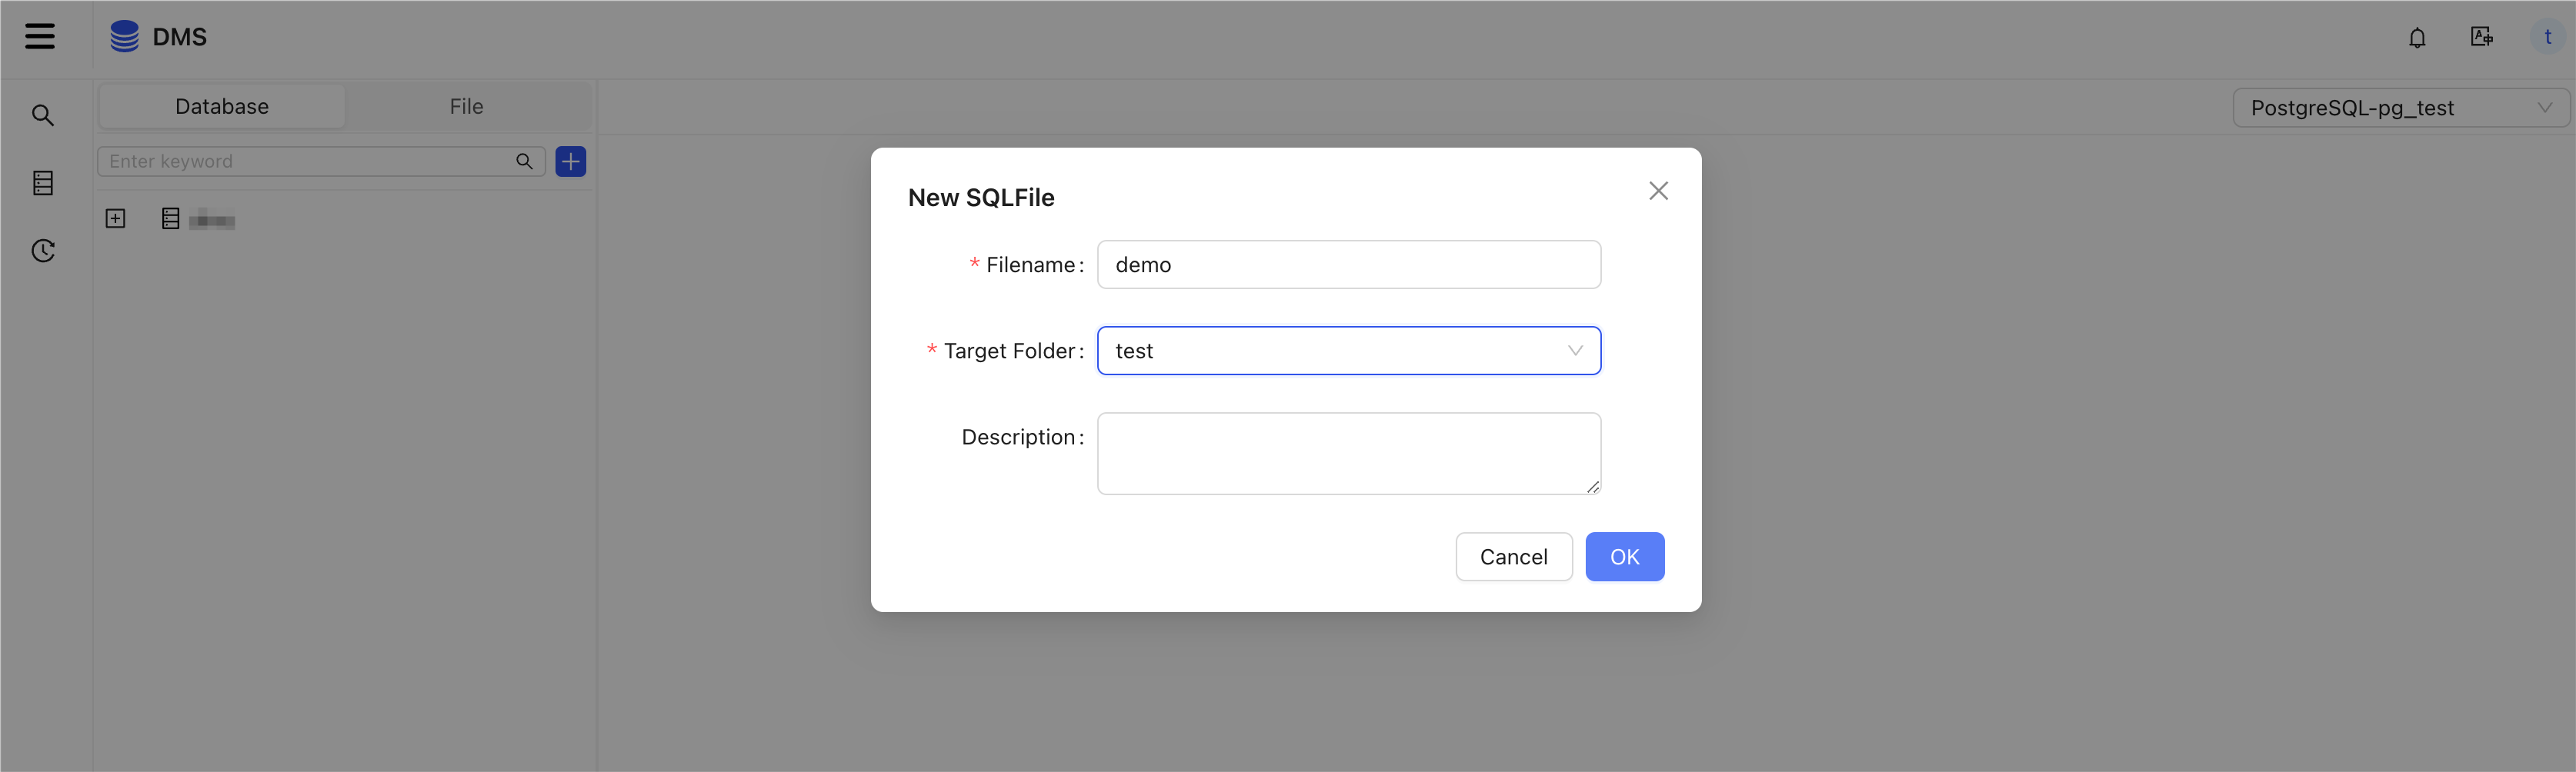Screen dimensions: 2576x772
Task: Close the New SQLFile dialog
Action: point(1658,191)
